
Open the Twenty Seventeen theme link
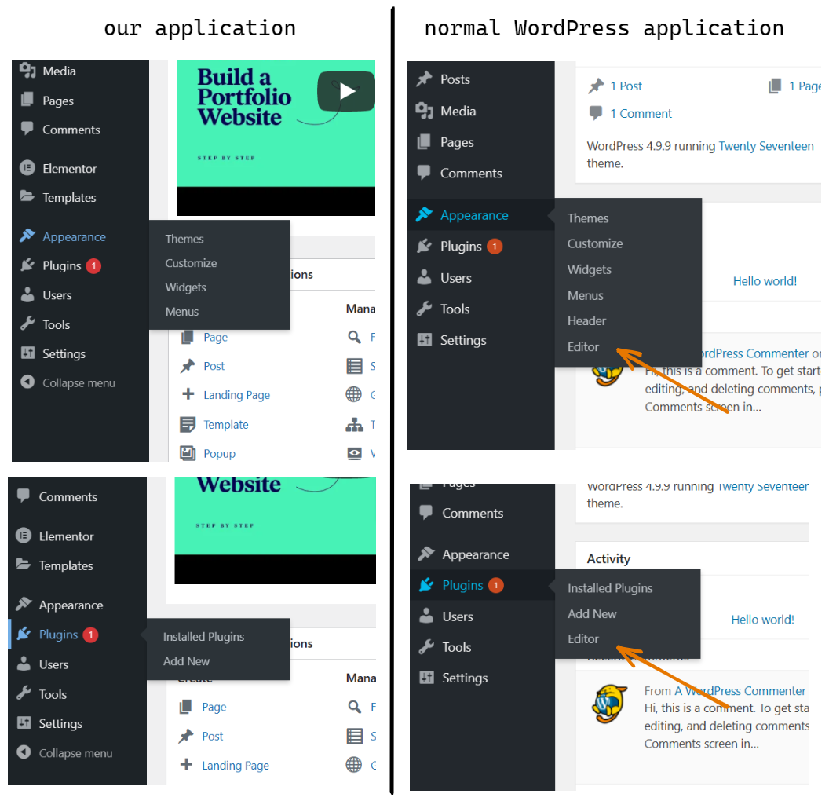coord(766,146)
